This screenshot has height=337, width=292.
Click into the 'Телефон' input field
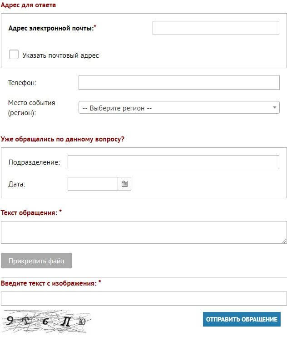179,83
